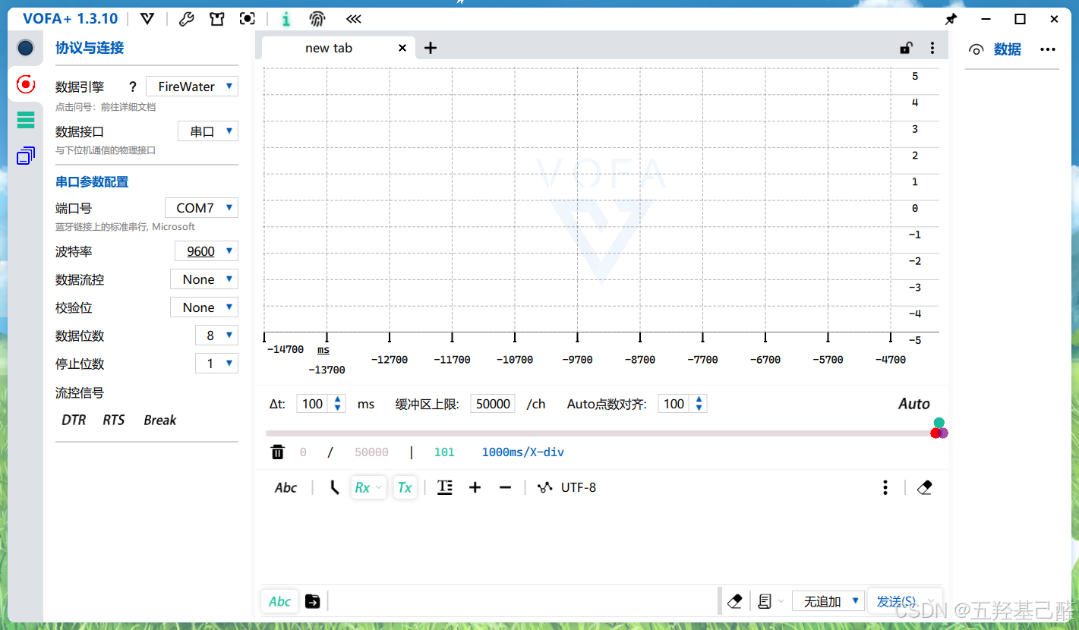Viewport: 1079px width, 630px height.
Task: Toggle Tx display in the console bar
Action: (x=405, y=487)
